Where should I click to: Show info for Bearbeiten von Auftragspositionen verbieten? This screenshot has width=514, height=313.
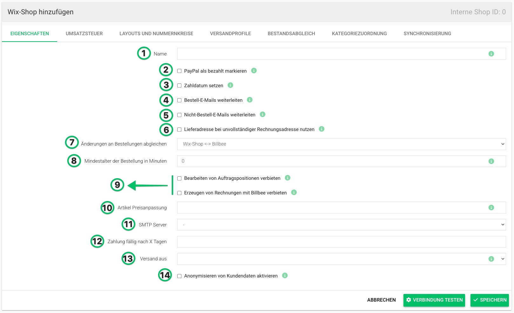287,178
